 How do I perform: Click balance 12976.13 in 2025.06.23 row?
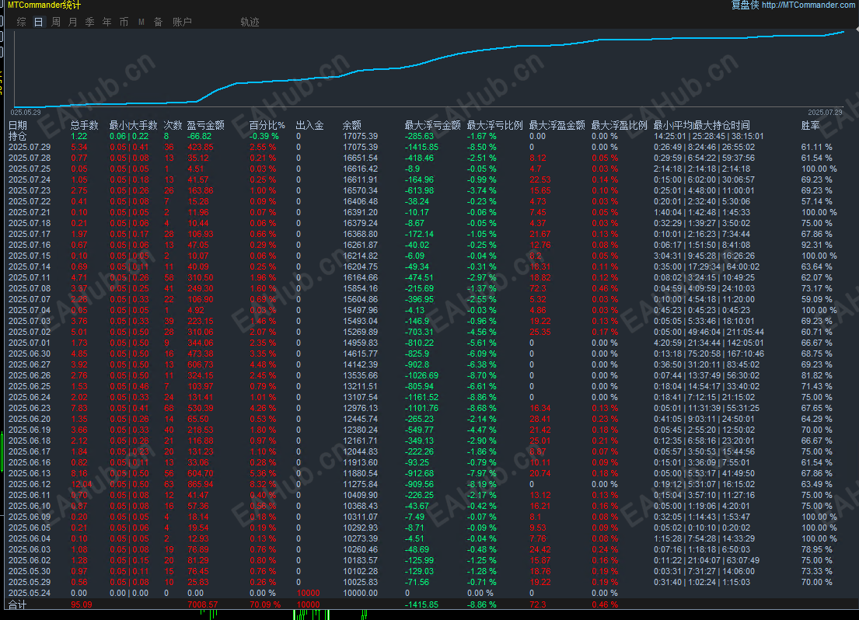361,408
